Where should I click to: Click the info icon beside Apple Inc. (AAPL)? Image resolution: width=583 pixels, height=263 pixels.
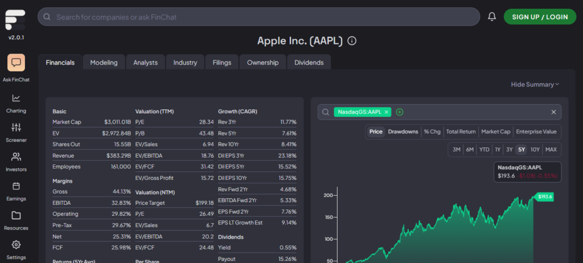[x=352, y=41]
